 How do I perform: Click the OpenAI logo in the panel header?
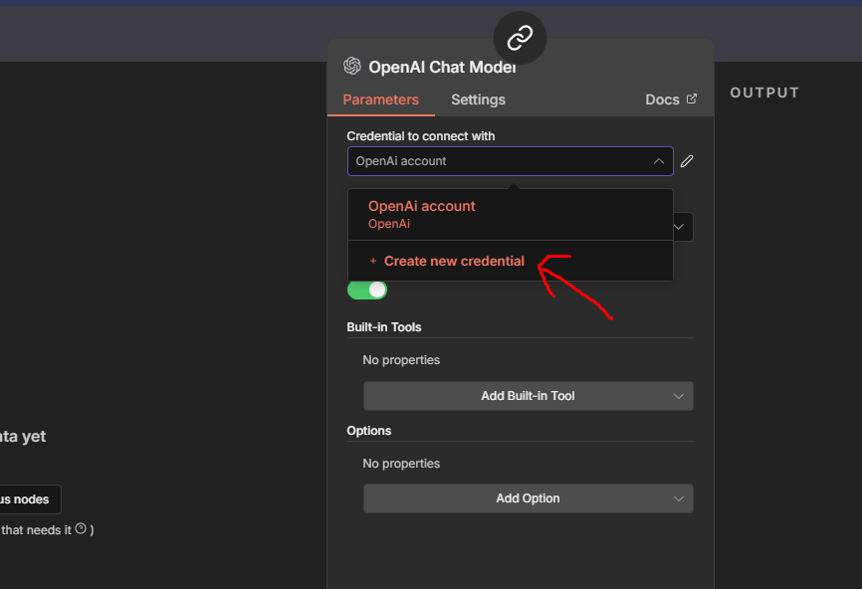(352, 66)
